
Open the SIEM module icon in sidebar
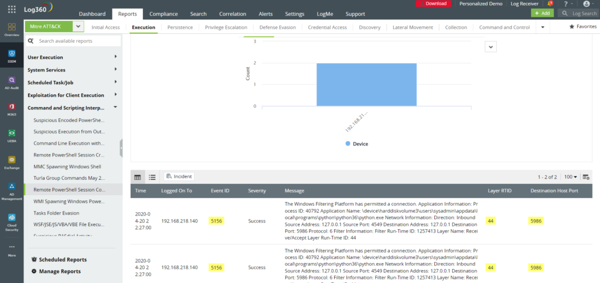coord(12,56)
